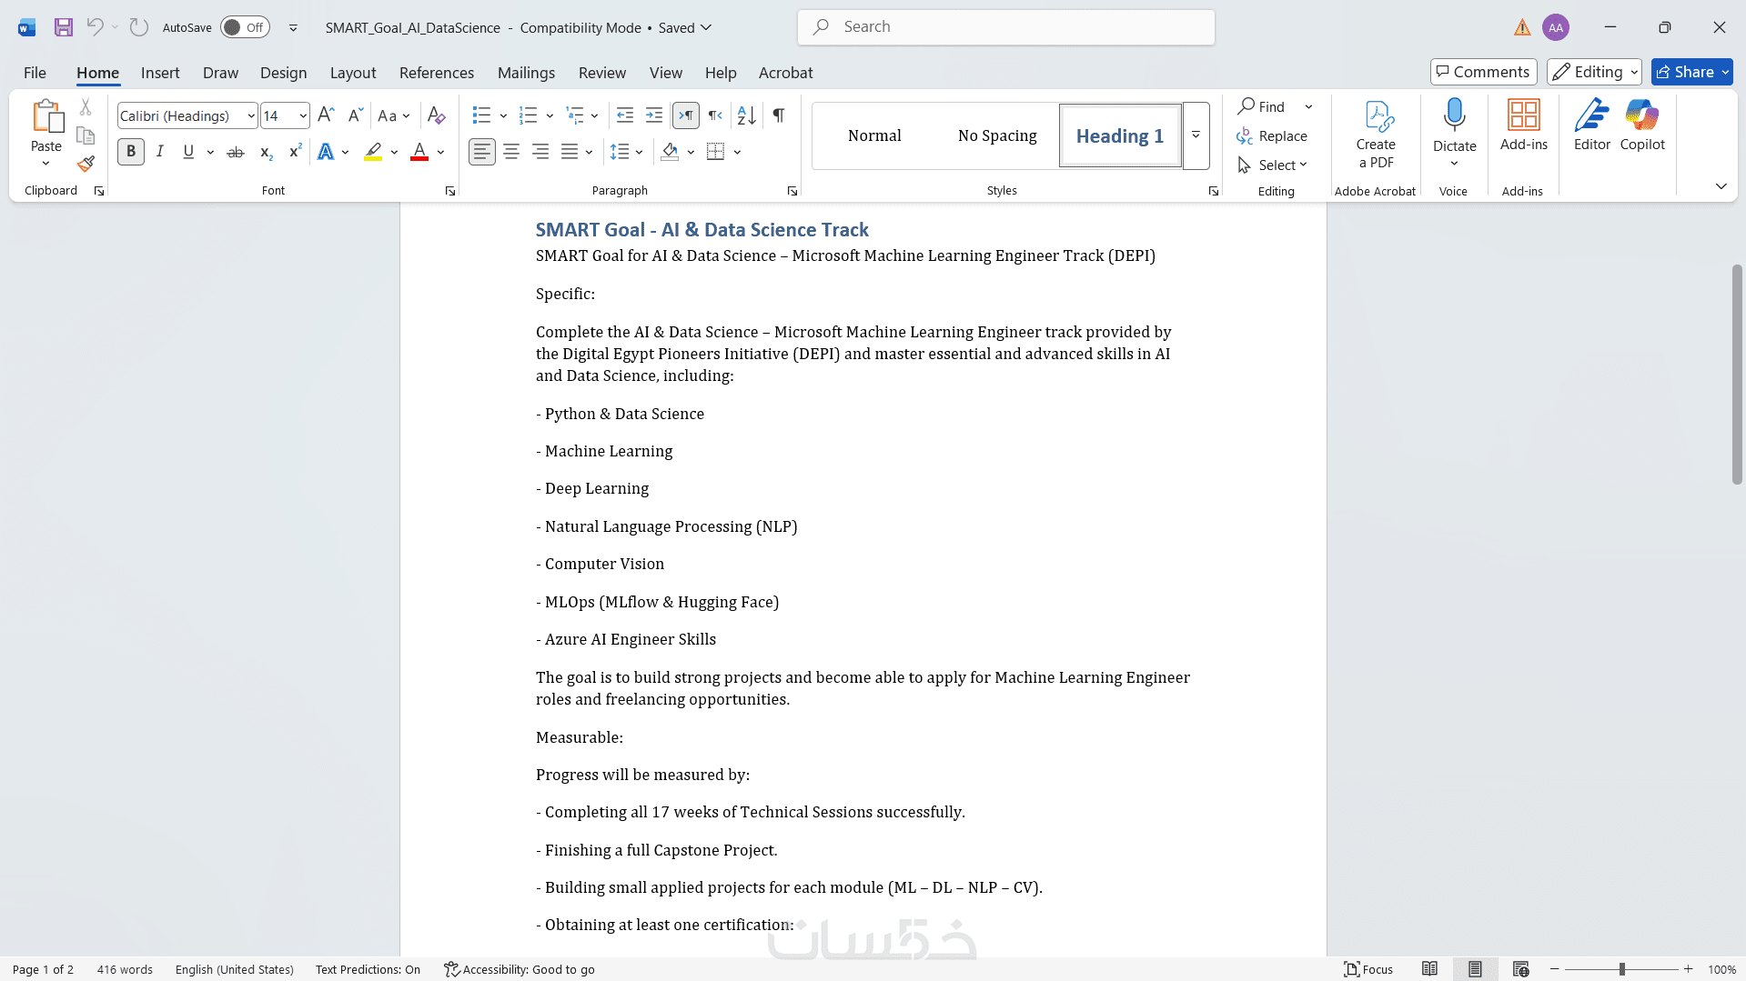Image resolution: width=1746 pixels, height=981 pixels.
Task: Open the Copilot assistant
Action: (1642, 125)
